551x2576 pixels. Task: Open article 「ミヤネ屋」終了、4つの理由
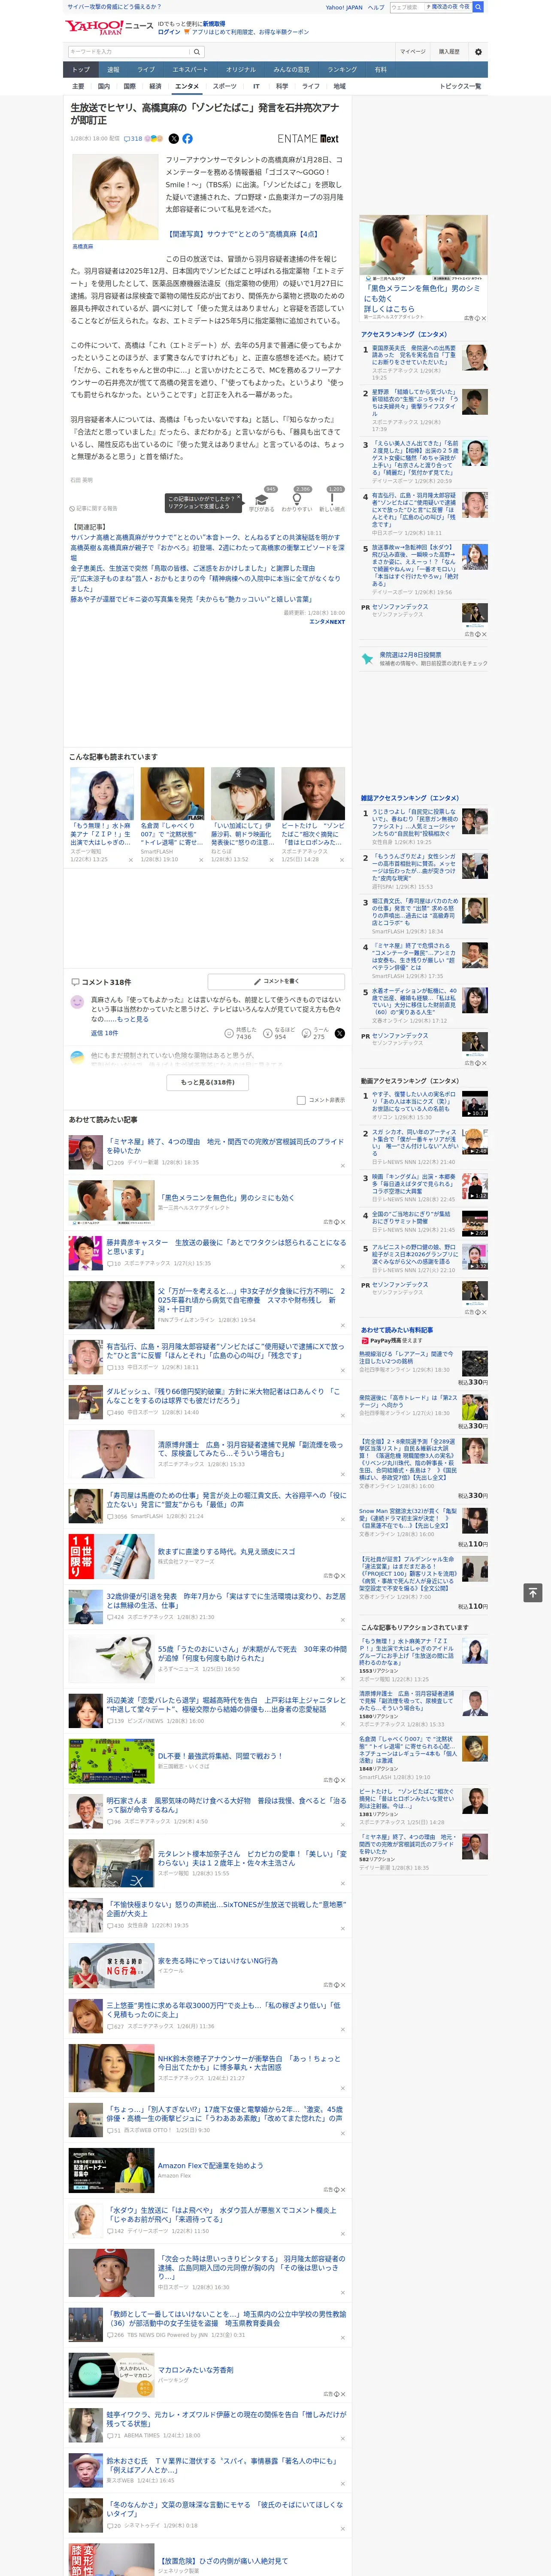(225, 1145)
